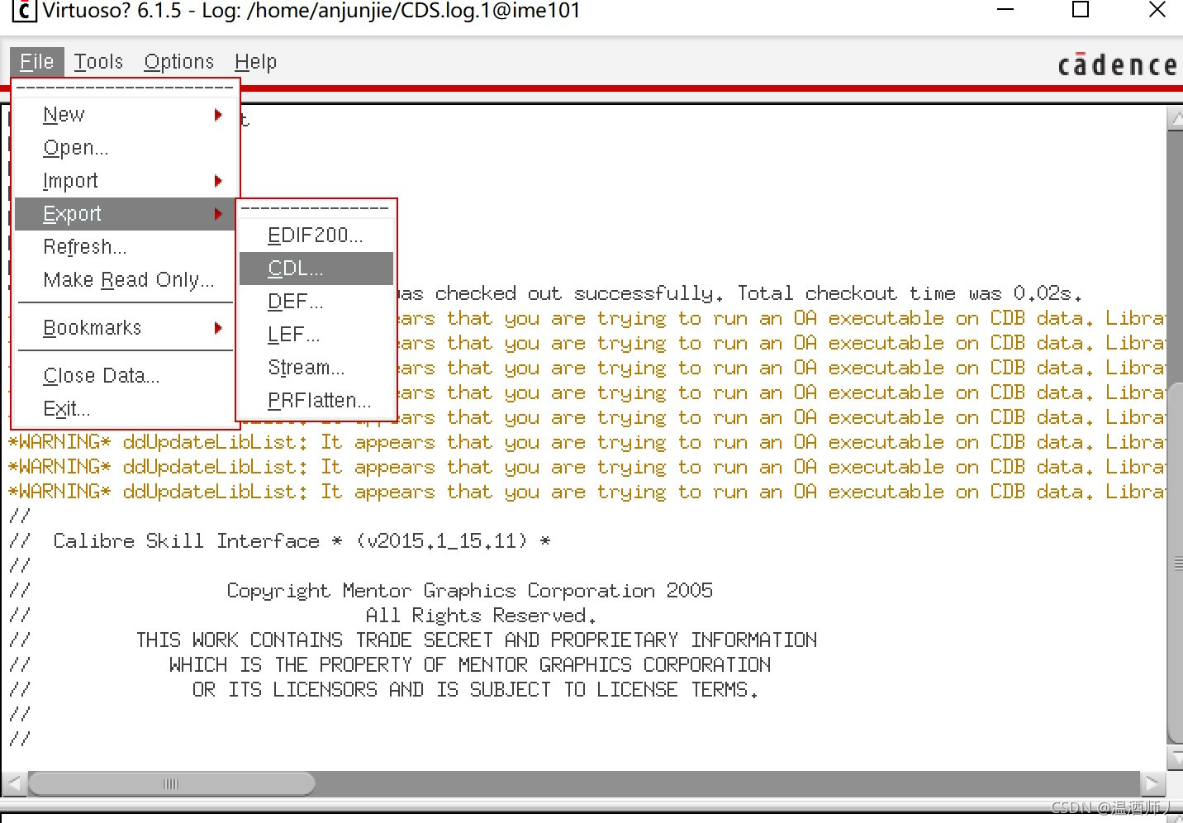This screenshot has width=1183, height=823.
Task: Expand the Import submenu
Action: pyautogui.click(x=70, y=180)
